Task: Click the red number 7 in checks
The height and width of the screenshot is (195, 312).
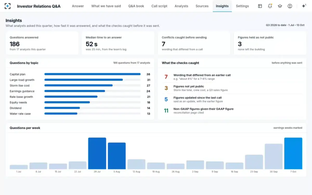Action: point(166,77)
